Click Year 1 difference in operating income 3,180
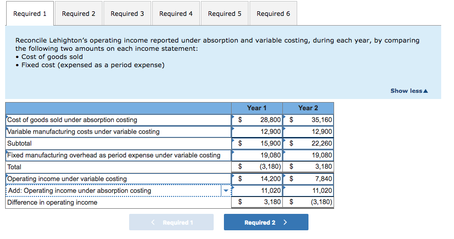Image resolution: width=454 pixels, height=239 pixels. click(257, 202)
